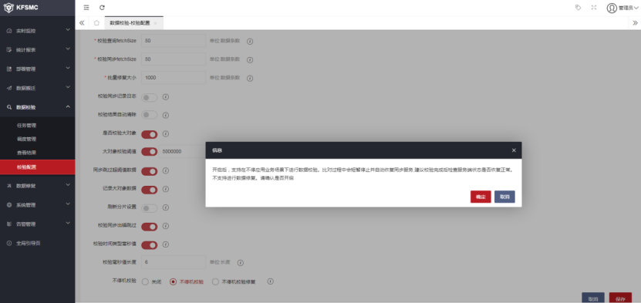
Task: Click the KFSMC logo
Action: tap(21, 8)
